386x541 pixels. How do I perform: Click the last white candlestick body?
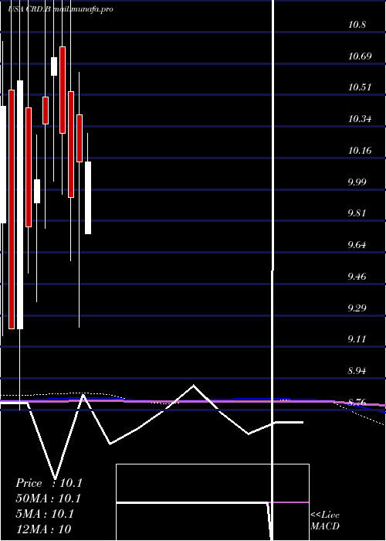click(x=88, y=198)
